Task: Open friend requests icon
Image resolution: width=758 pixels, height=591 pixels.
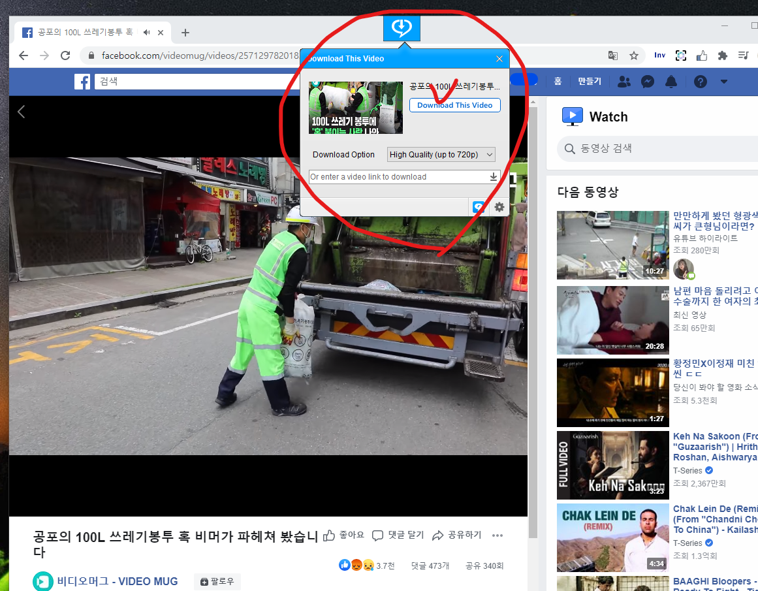Action: (624, 82)
